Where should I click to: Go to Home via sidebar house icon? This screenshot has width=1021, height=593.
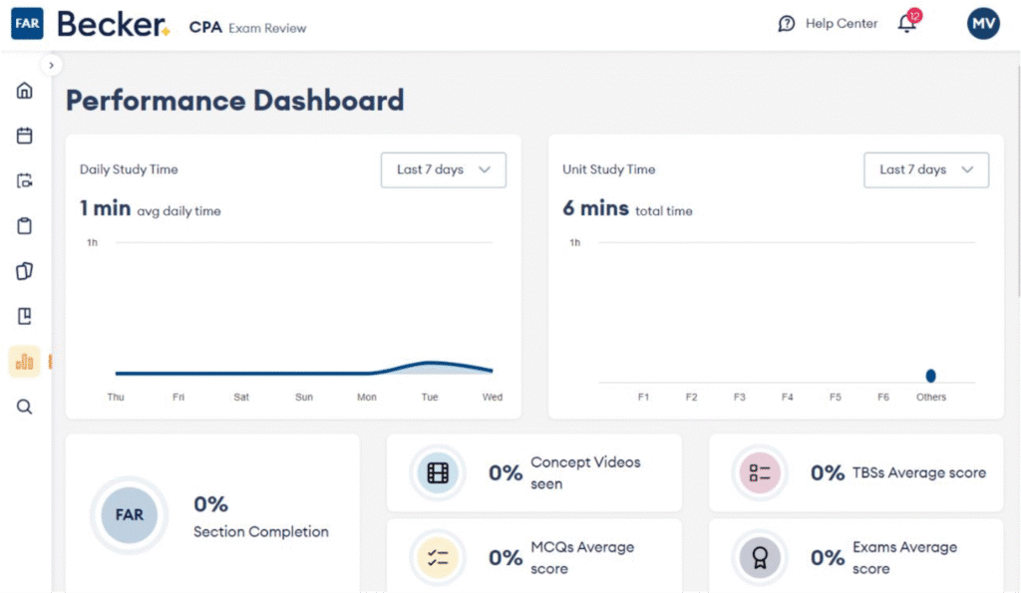(x=25, y=91)
